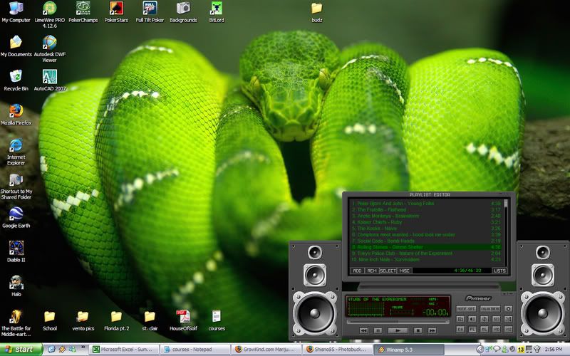Open the playlist ADD menu

[358, 271]
